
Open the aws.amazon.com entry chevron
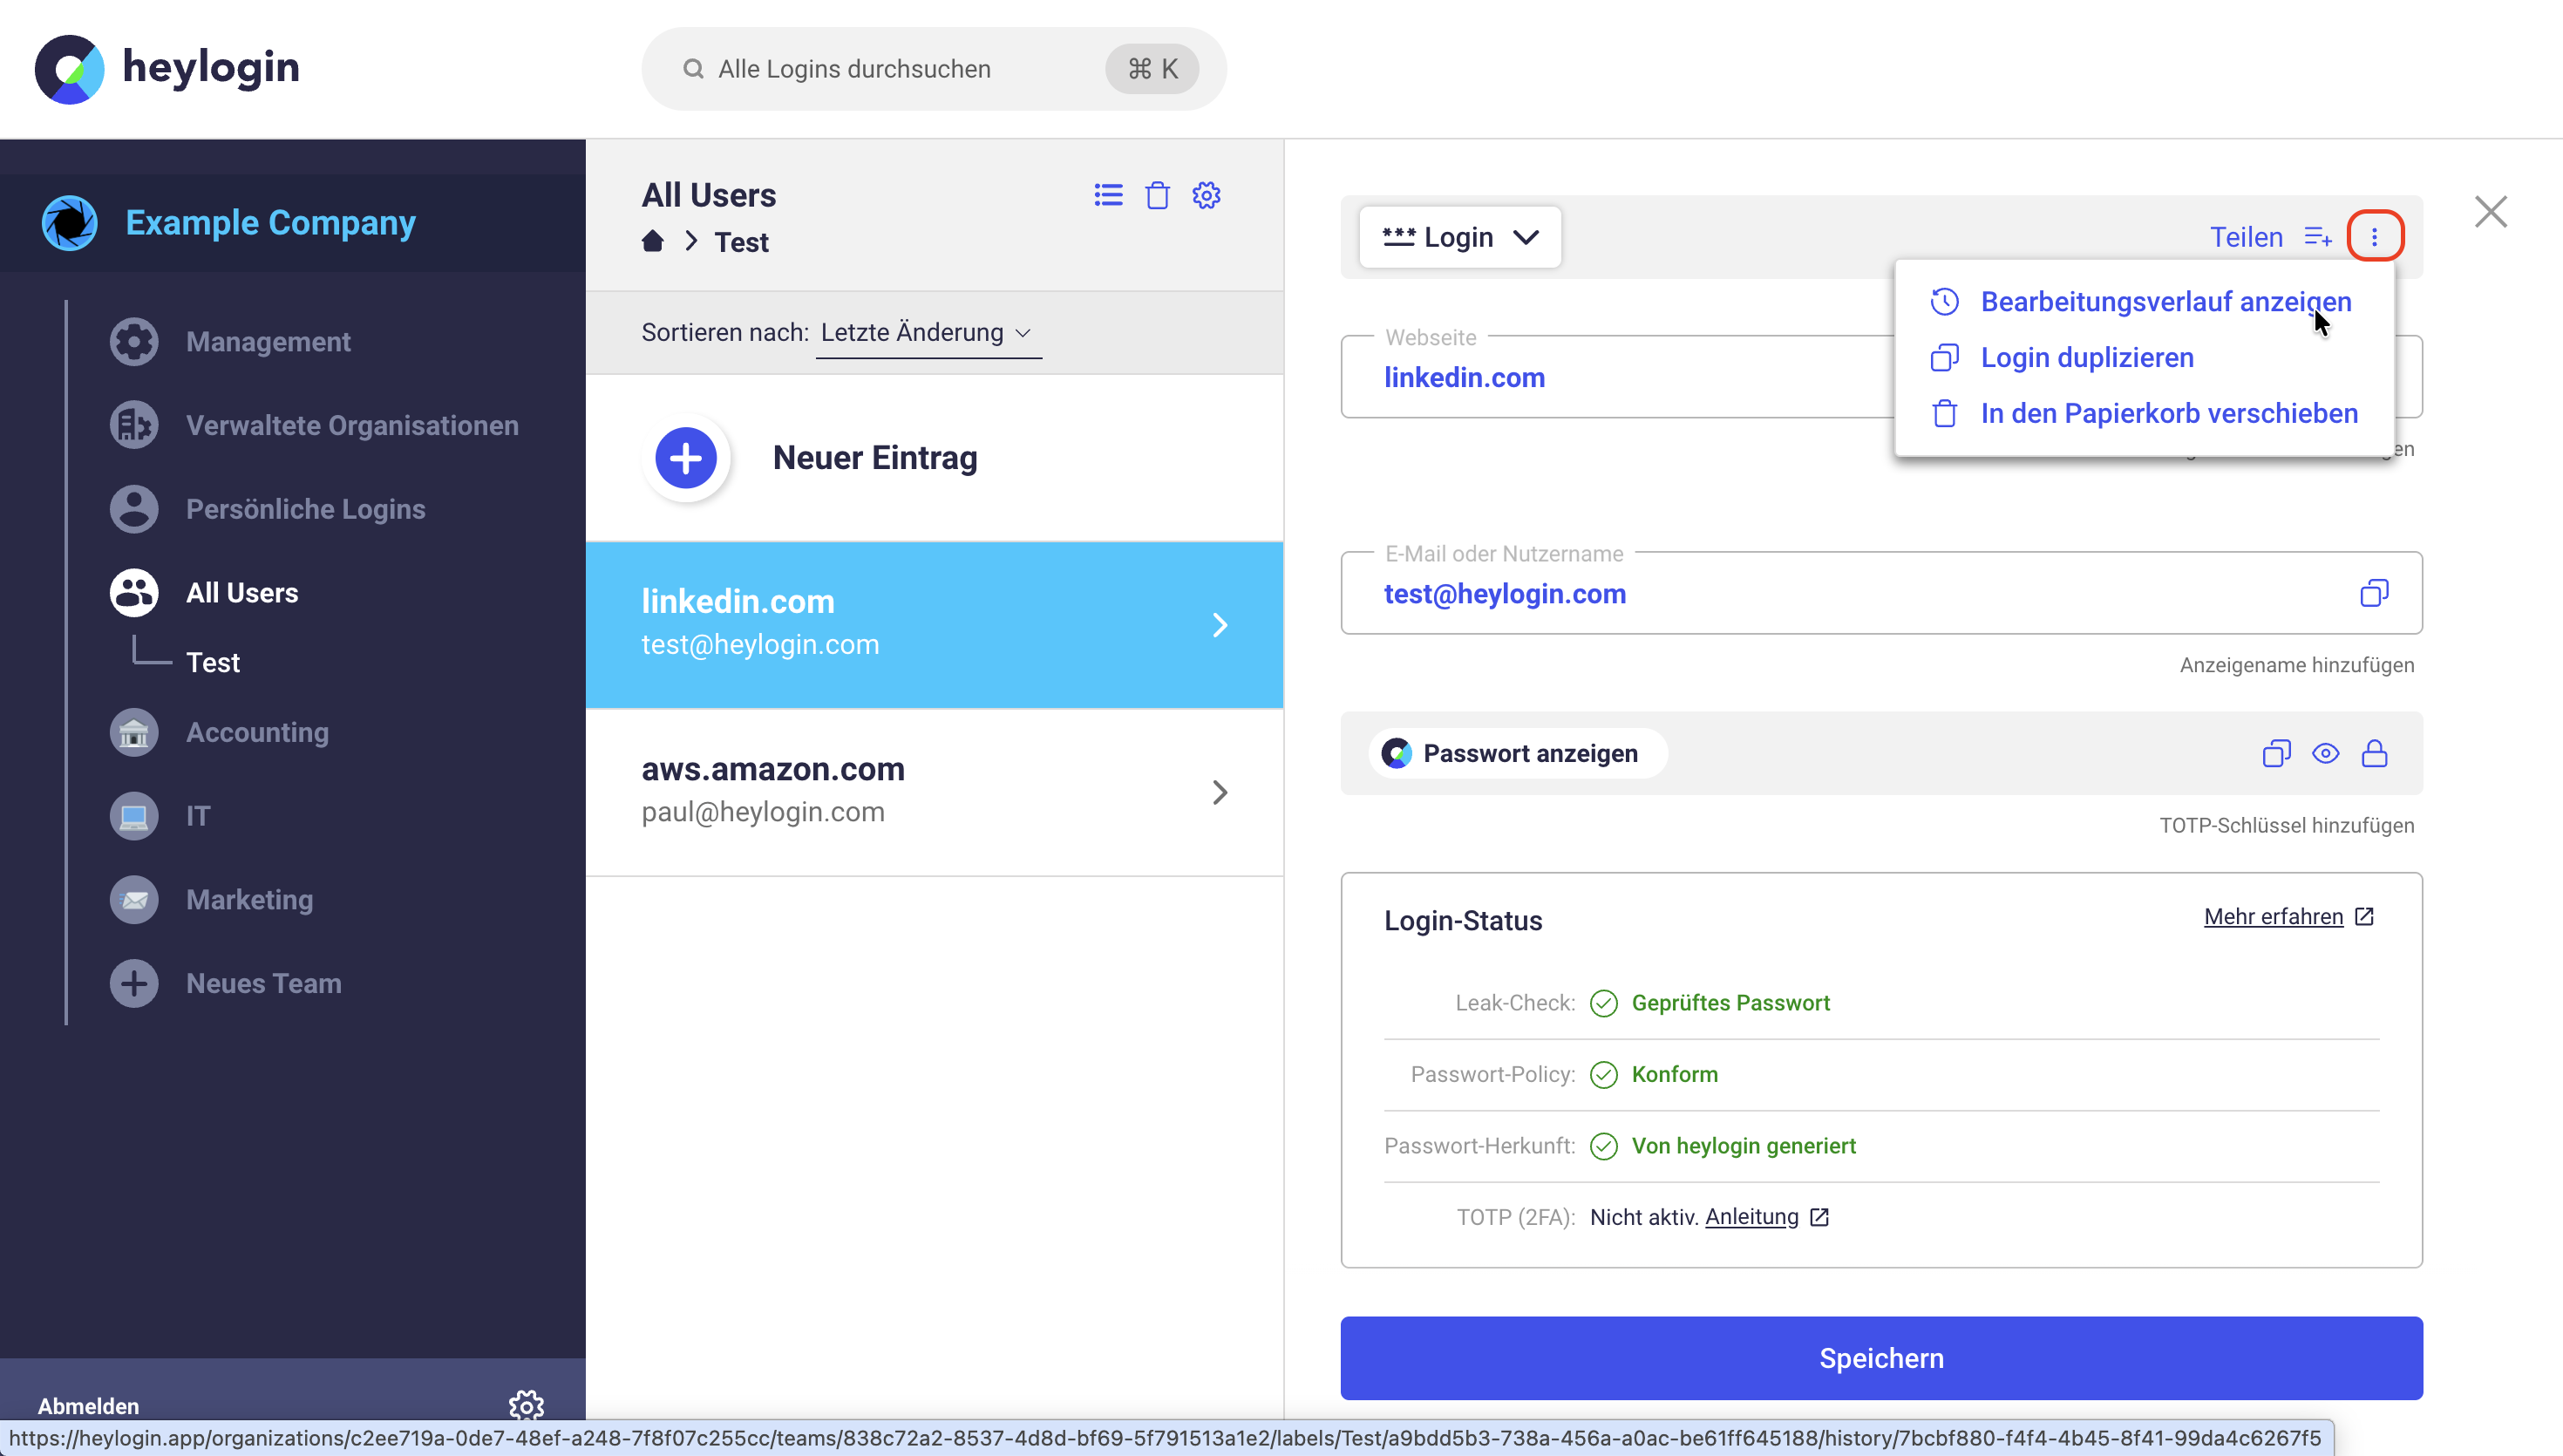pos(1220,792)
